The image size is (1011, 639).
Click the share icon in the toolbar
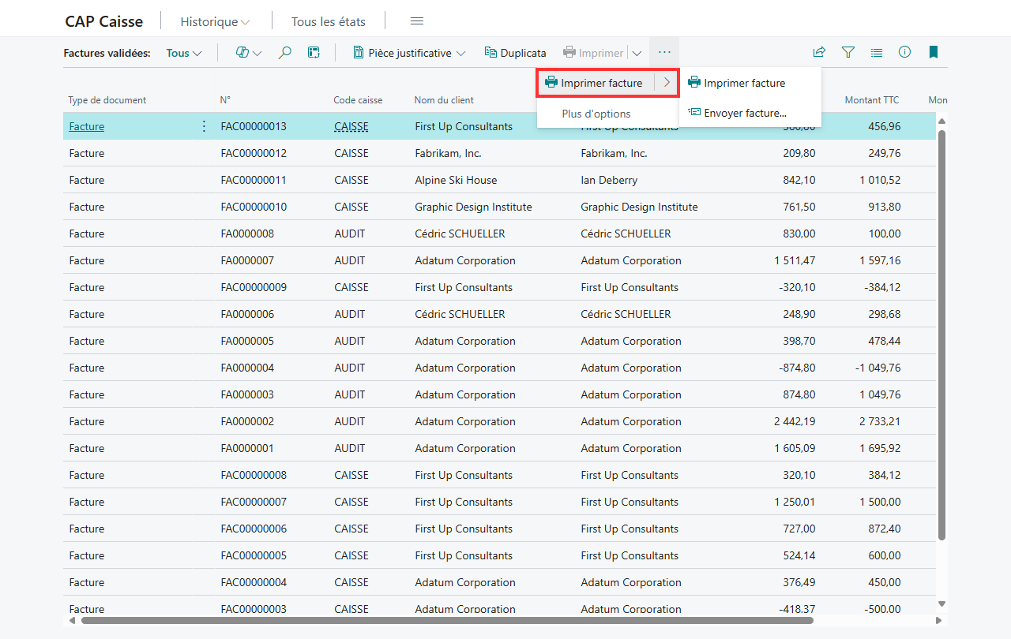point(819,53)
